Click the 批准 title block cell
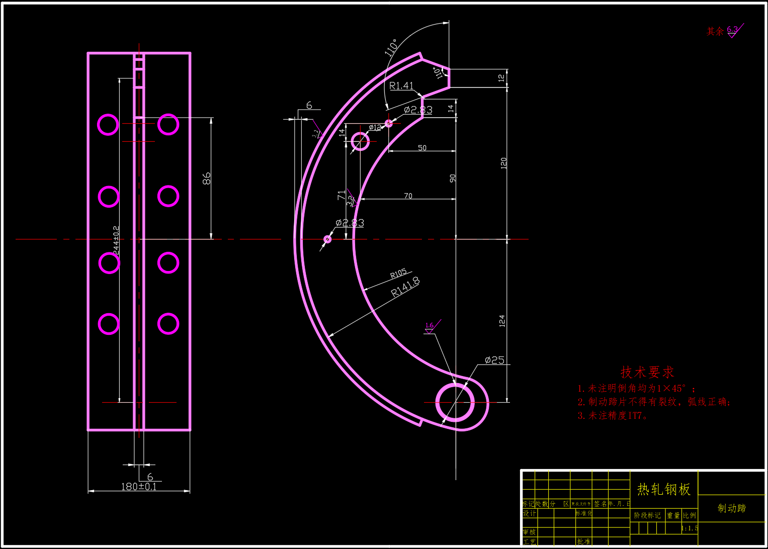768x549 pixels. tap(584, 542)
